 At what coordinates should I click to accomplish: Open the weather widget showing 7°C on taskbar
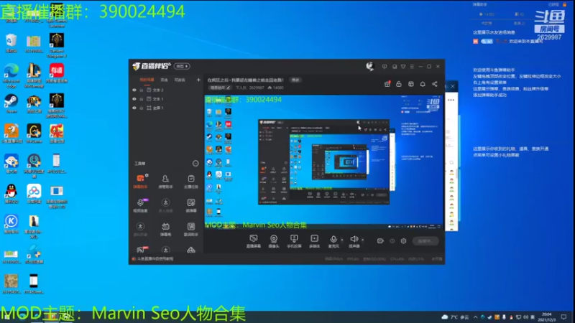coord(455,317)
